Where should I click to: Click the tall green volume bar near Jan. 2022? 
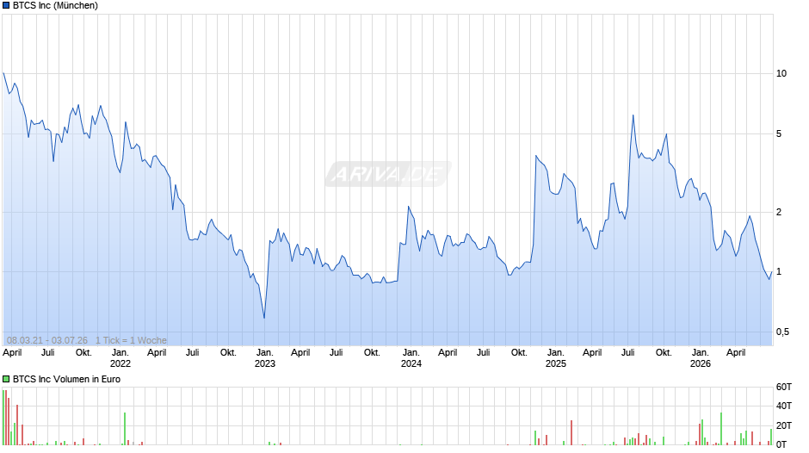(125, 429)
